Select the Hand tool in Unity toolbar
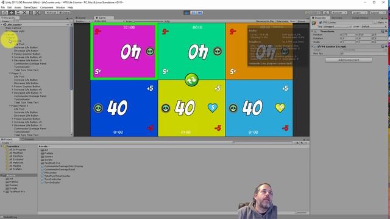The width and height of the screenshot is (390, 219). pyautogui.click(x=5, y=12)
